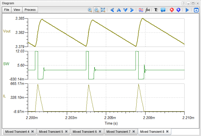The image size is (201, 136).
Task: Select the Vout curve label
Action: coord(7,31)
